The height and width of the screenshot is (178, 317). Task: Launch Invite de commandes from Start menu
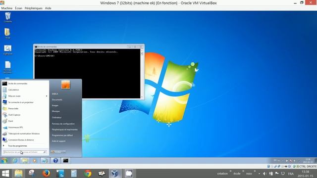point(18,84)
